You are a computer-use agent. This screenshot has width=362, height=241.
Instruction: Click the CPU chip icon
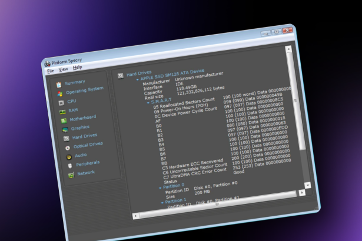pyautogui.click(x=61, y=103)
